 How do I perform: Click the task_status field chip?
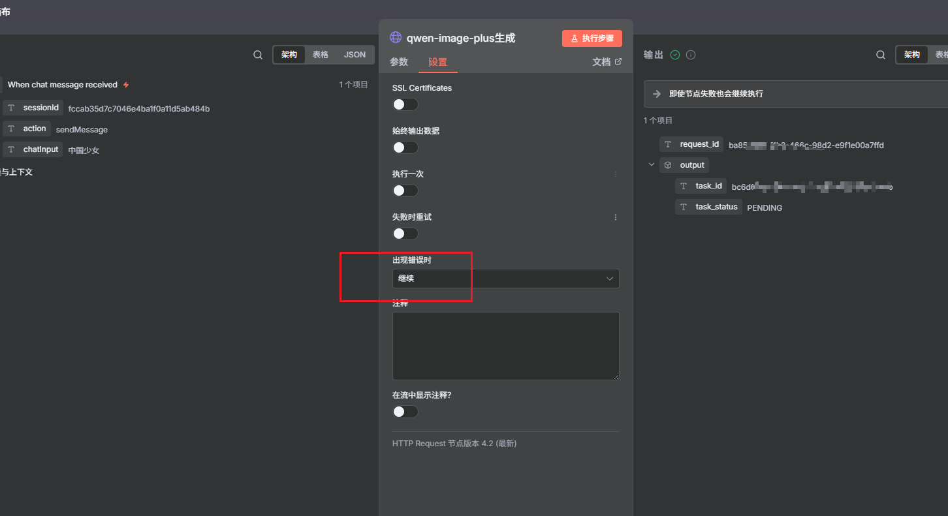click(x=708, y=207)
